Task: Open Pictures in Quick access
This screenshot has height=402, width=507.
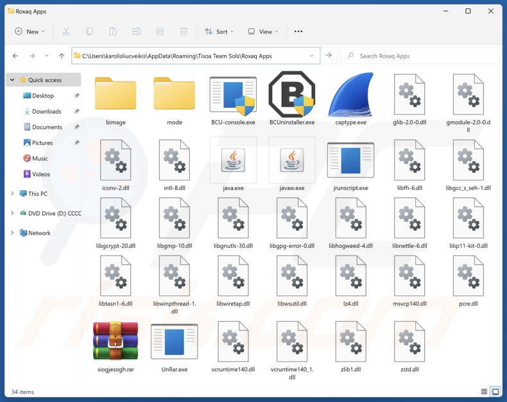Action: [x=42, y=143]
